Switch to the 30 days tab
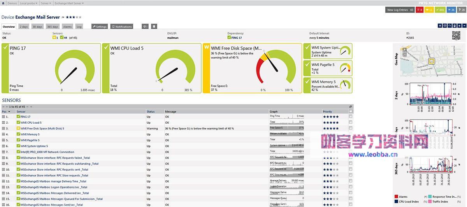The height and width of the screenshot is (207, 467). (37, 27)
